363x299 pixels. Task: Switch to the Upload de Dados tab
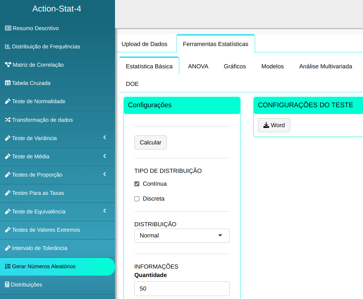(x=144, y=44)
